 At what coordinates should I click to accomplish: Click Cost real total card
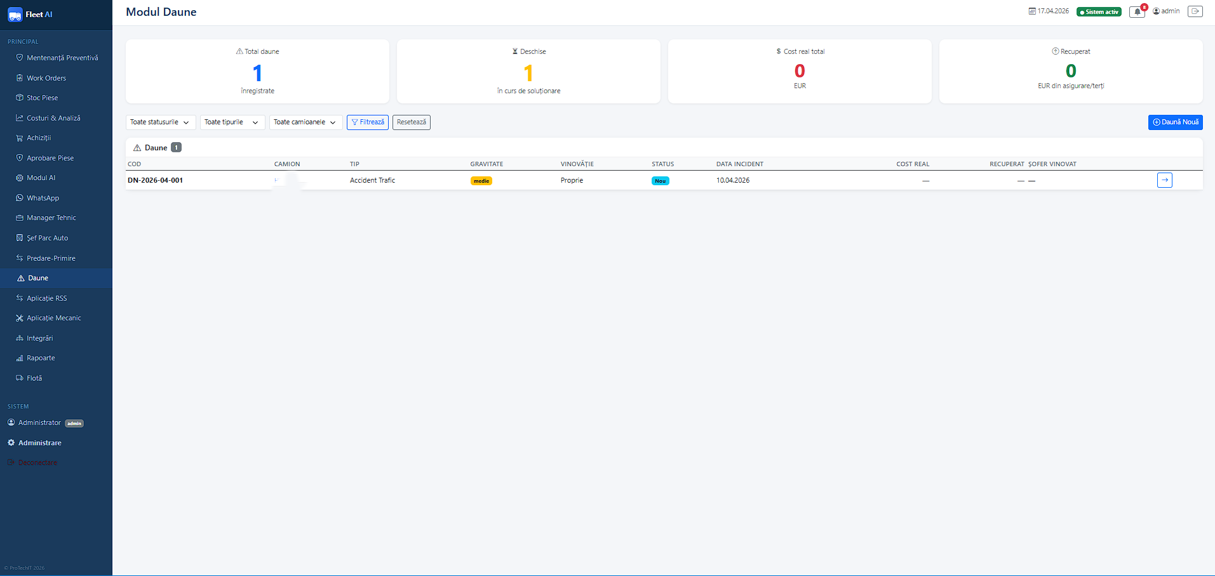(x=800, y=71)
